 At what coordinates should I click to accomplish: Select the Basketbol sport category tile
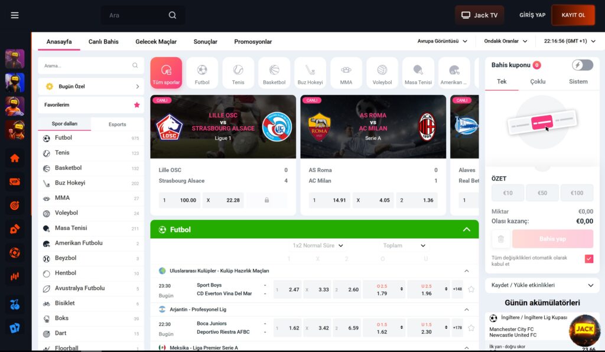pyautogui.click(x=274, y=73)
